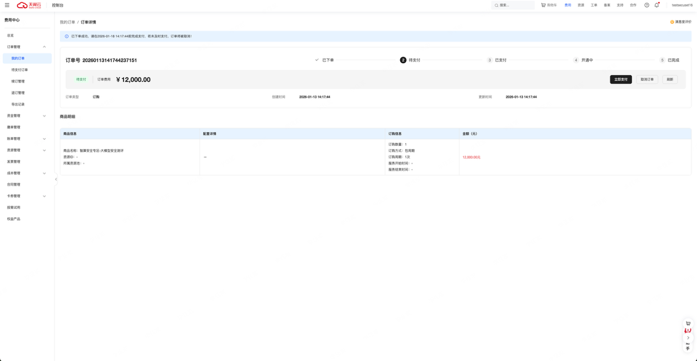Open 退订管理 in the sidebar

(18, 93)
